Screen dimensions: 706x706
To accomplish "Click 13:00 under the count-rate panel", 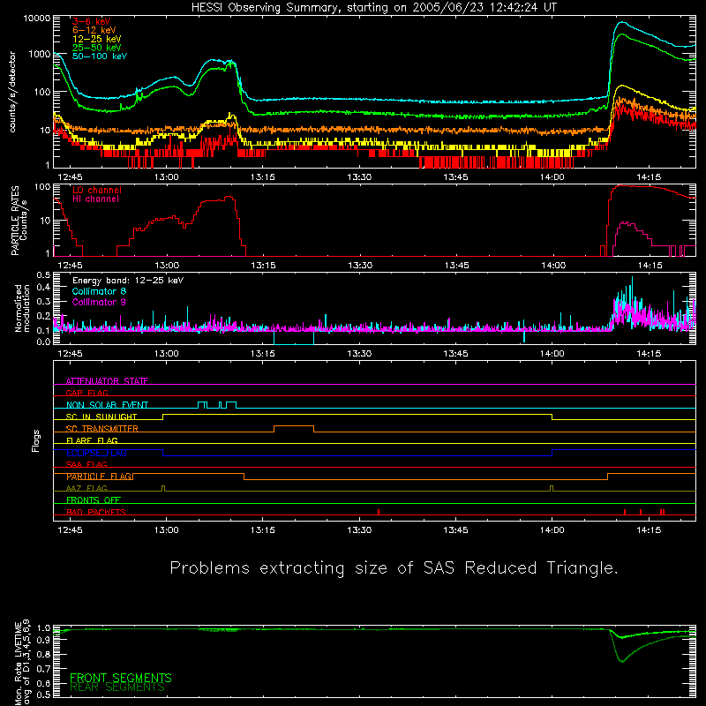I will pyautogui.click(x=167, y=177).
